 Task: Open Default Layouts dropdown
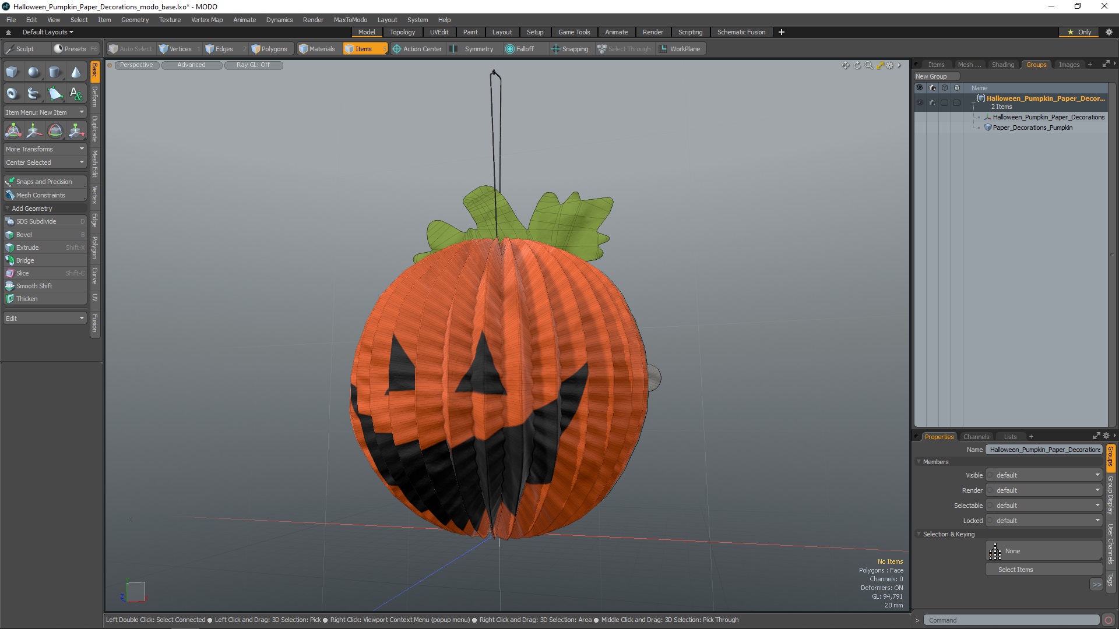point(48,32)
